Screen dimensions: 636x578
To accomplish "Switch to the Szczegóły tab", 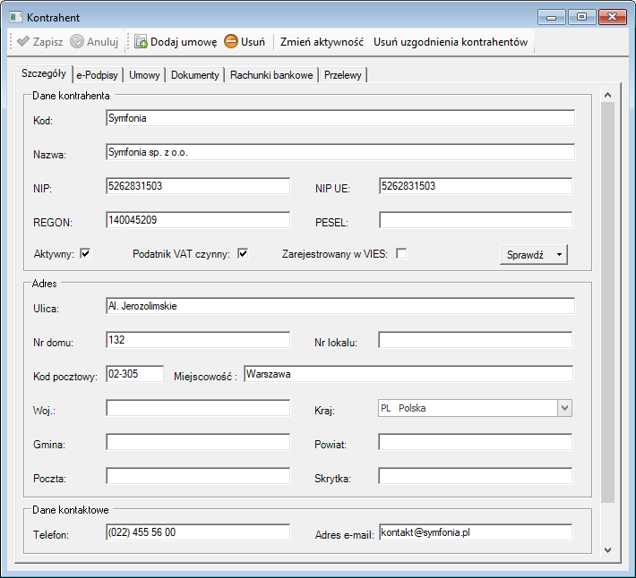I will [44, 73].
